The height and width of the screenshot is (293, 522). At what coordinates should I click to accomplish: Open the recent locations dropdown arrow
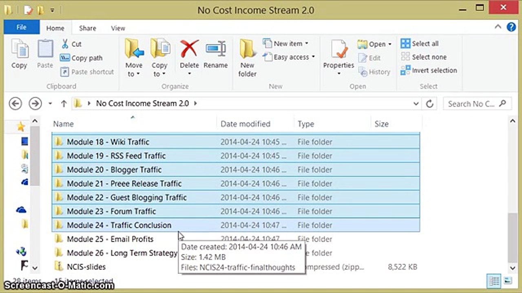[50, 103]
